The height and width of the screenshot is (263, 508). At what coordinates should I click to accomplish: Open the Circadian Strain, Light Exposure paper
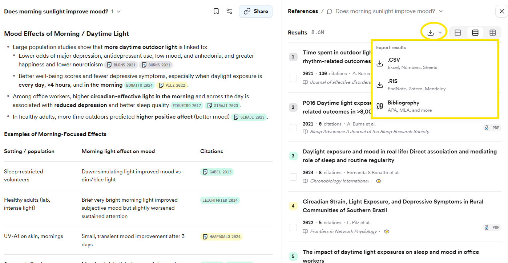tap(393, 206)
